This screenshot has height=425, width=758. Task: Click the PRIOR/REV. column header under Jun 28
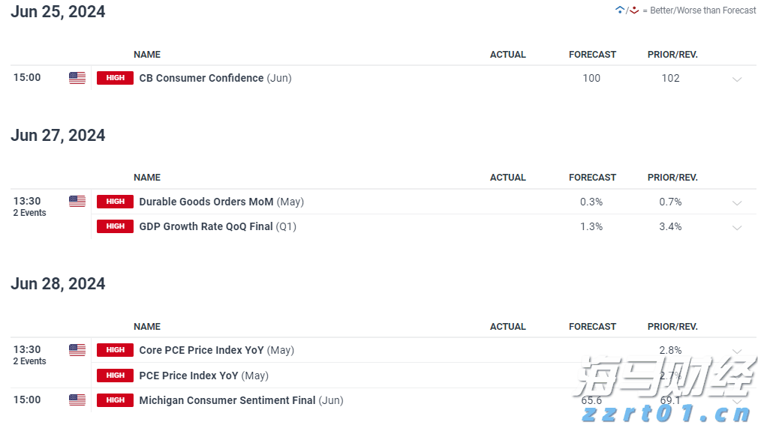pyautogui.click(x=672, y=327)
